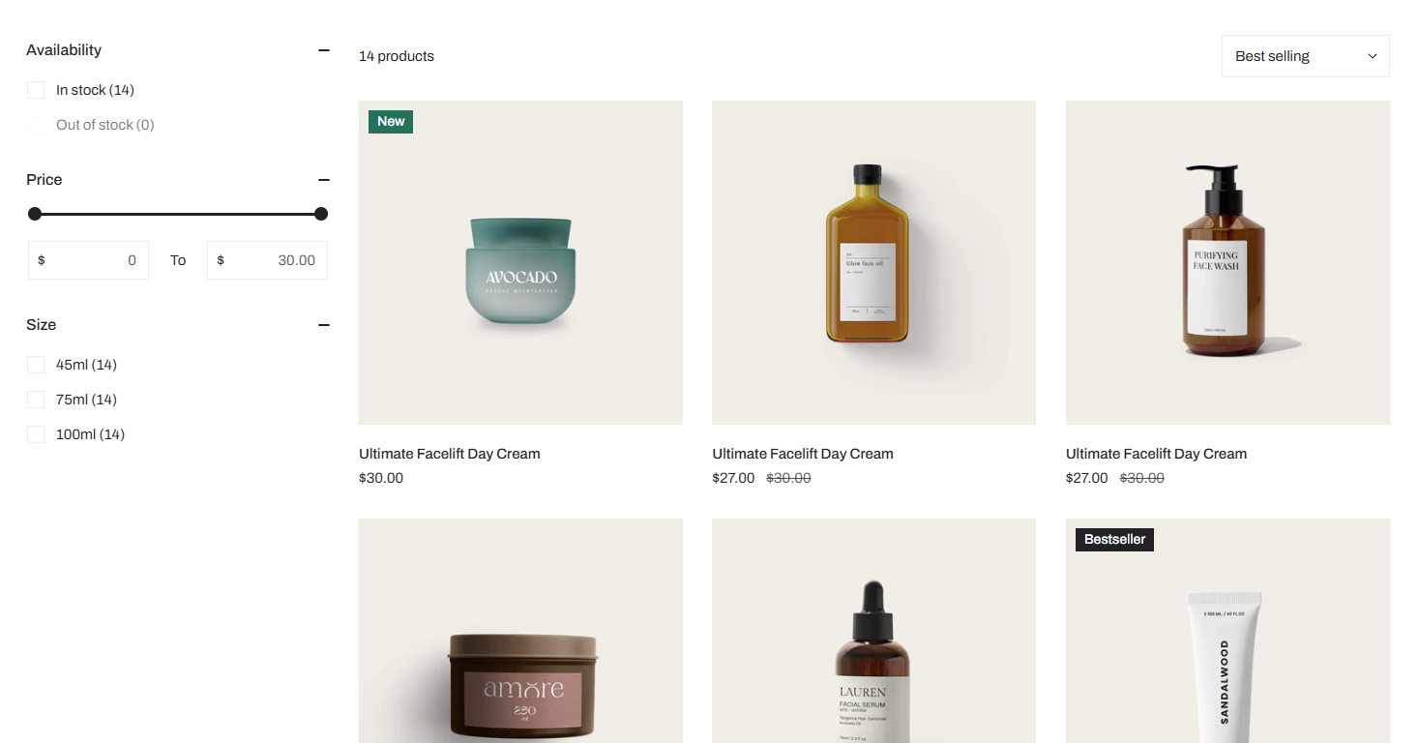Open the Amore candle tin product image
1419x743 pixels.
(520, 631)
